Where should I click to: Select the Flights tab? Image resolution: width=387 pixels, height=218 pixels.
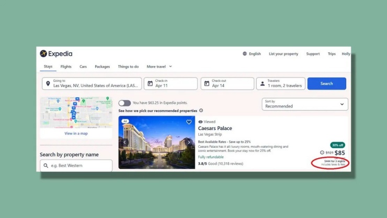click(x=66, y=67)
